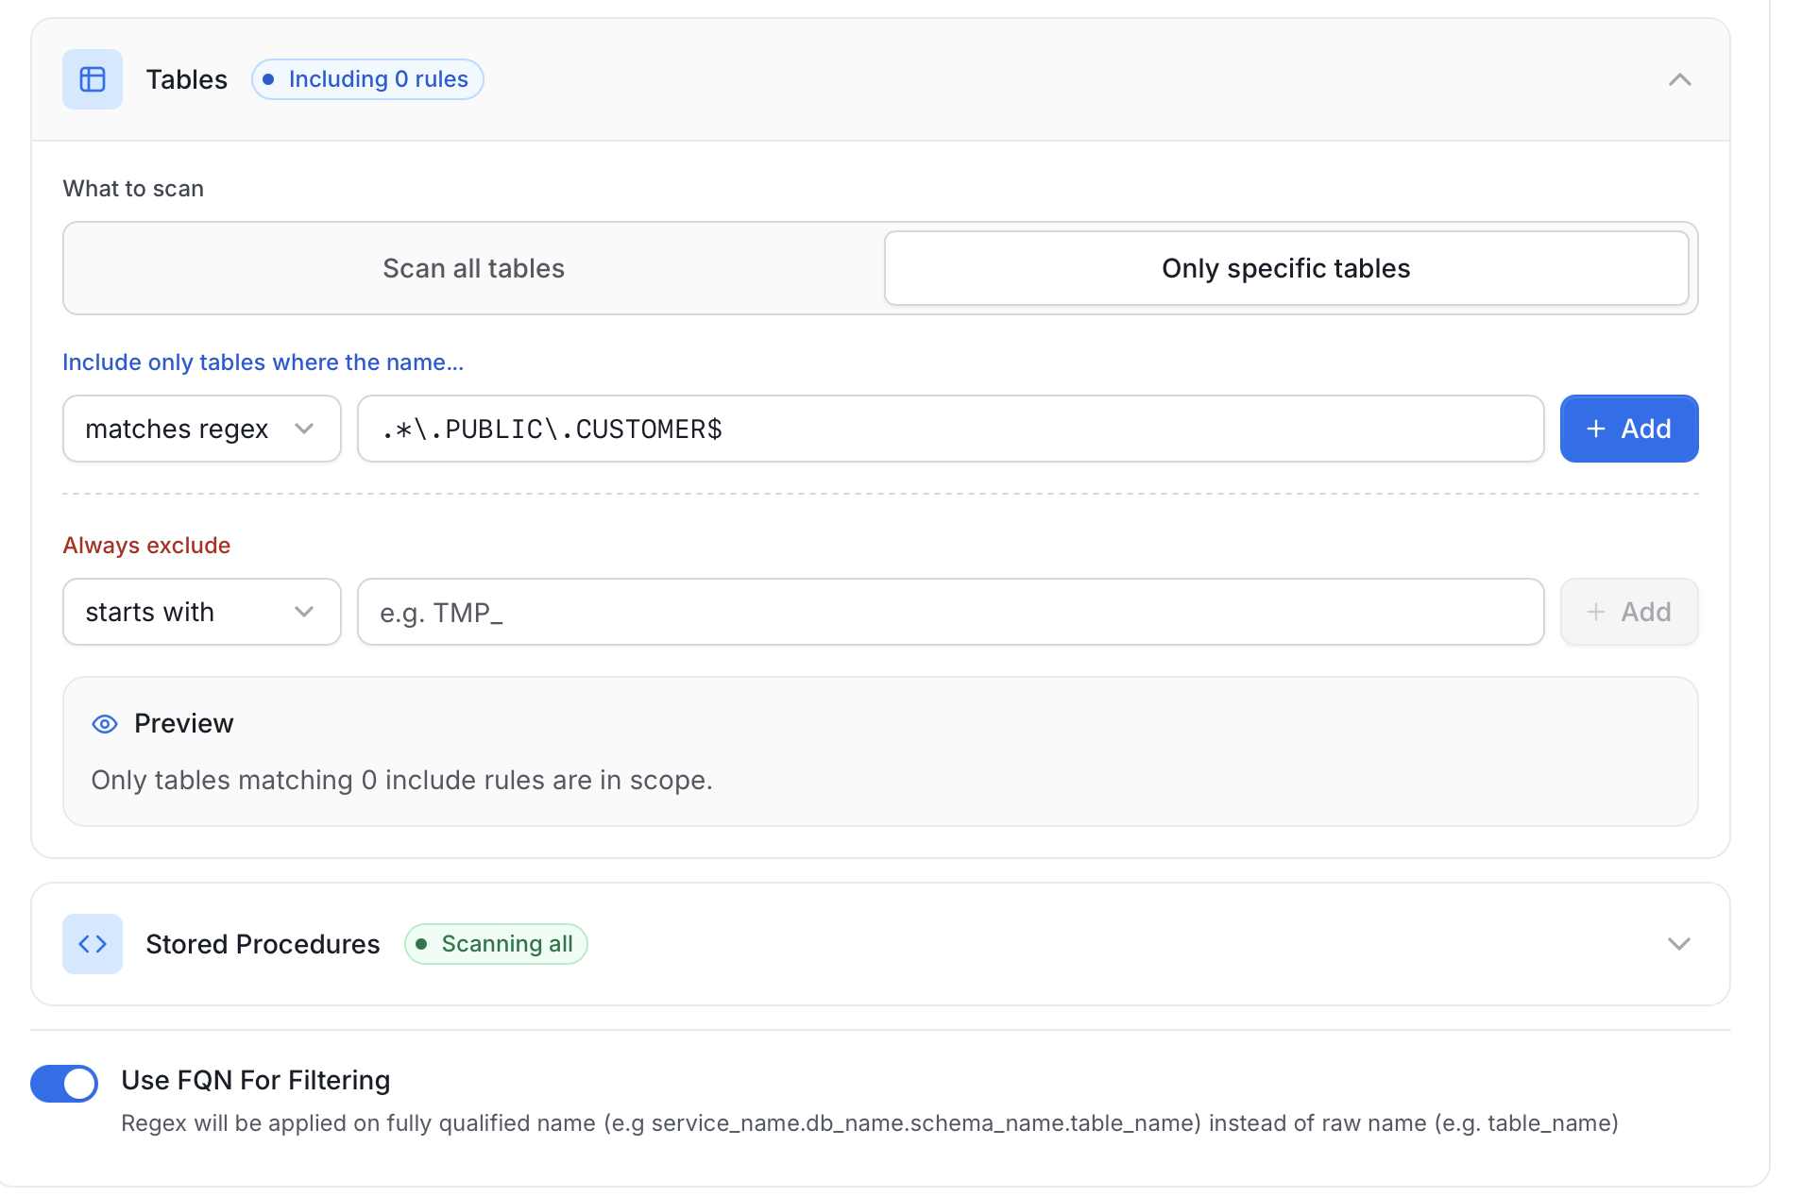This screenshot has height=1197, width=1802.
Task: Click the Tables section icon
Action: coord(93,79)
